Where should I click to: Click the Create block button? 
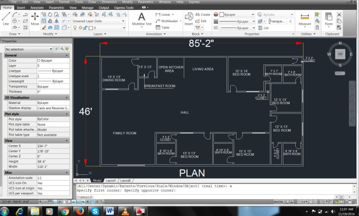(203, 14)
